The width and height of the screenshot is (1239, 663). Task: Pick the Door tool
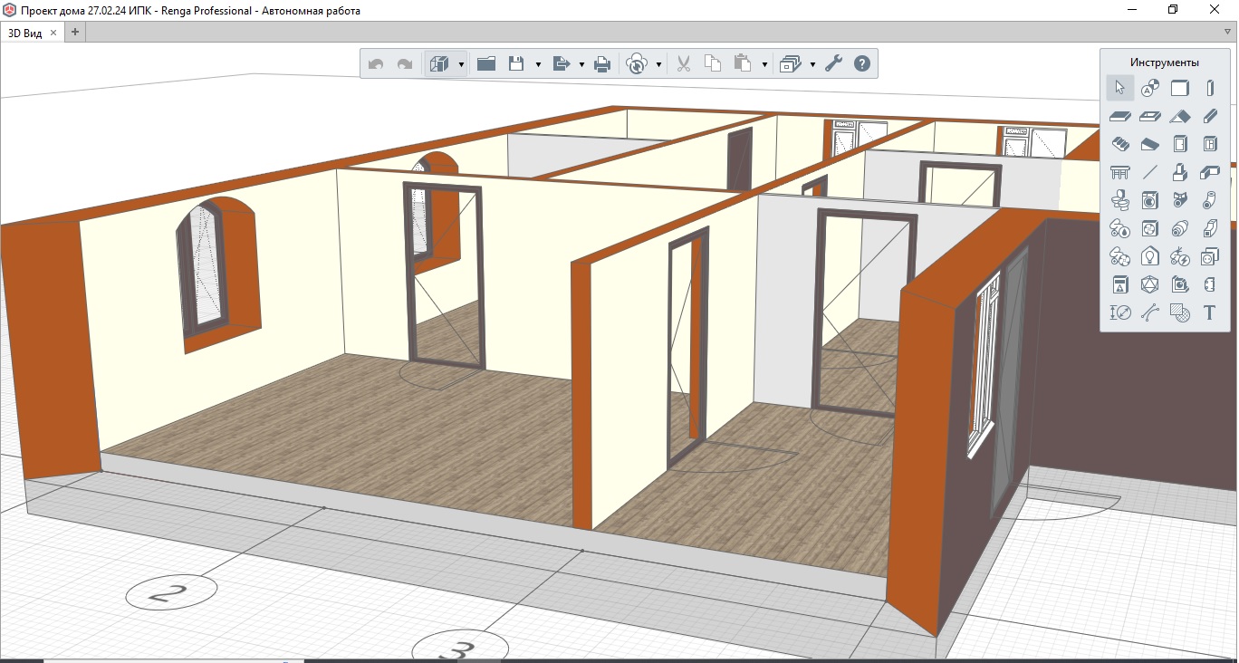pyautogui.click(x=1179, y=144)
